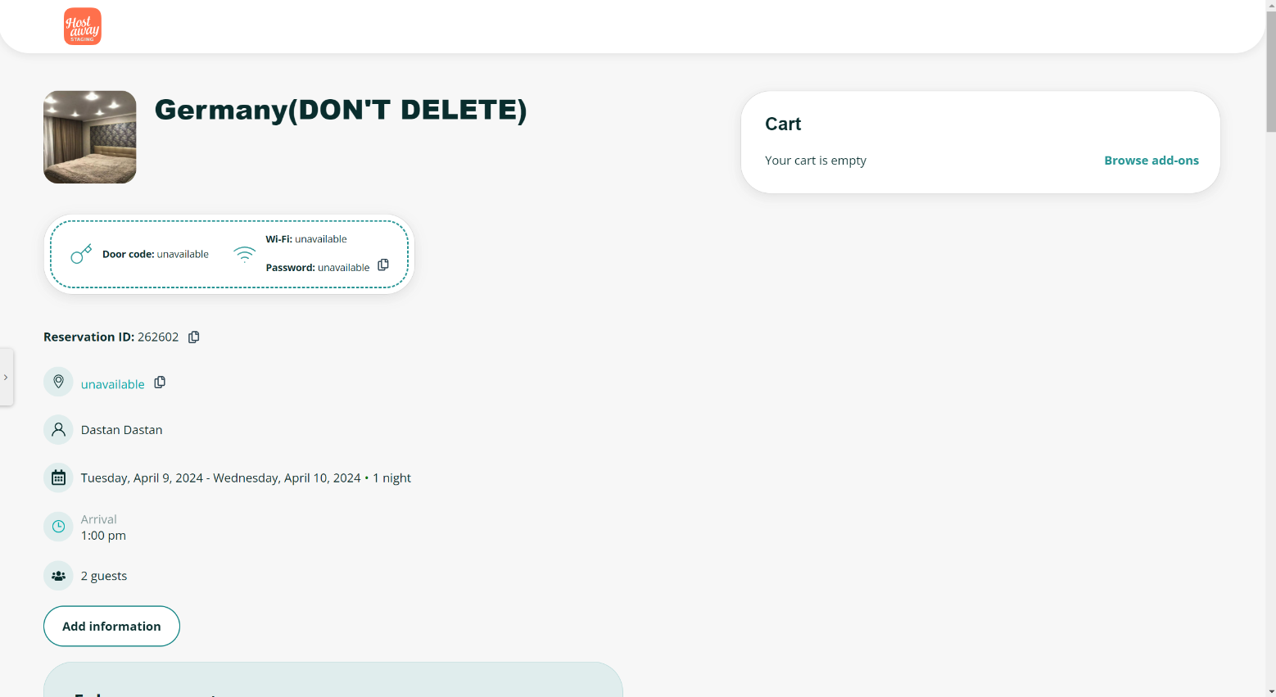Click the Hostaway logo in the header
Image resolution: width=1276 pixels, height=697 pixels.
point(83,26)
